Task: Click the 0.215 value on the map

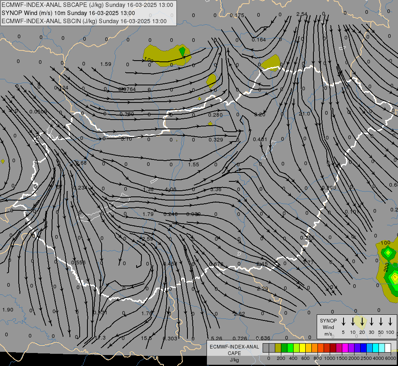Action: (x=307, y=238)
